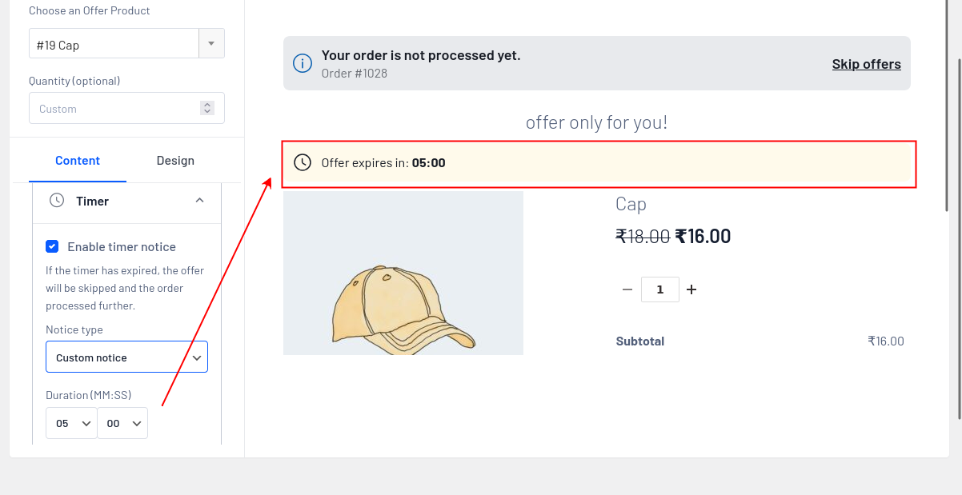Viewport: 962px width, 495px height.
Task: Click the clock icon in offer timer bar
Action: pyautogui.click(x=303, y=163)
